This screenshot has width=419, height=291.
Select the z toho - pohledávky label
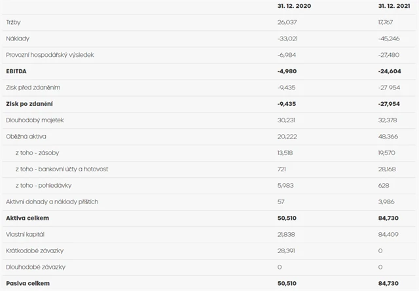tap(45, 186)
